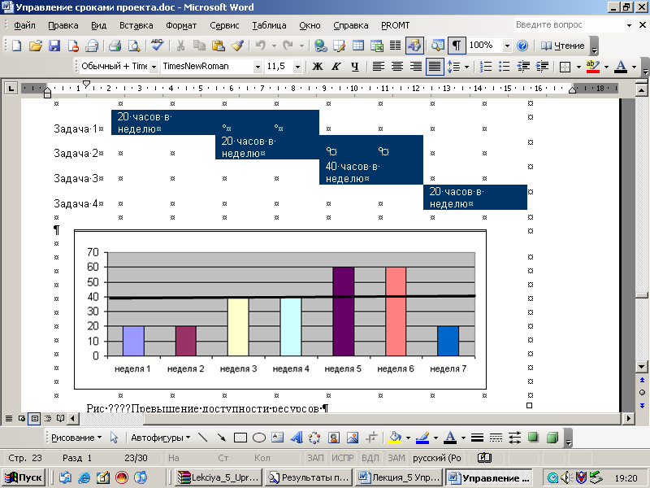Image resolution: width=650 pixels, height=488 pixels.
Task: Open print preview icon
Action: pyautogui.click(x=134, y=46)
